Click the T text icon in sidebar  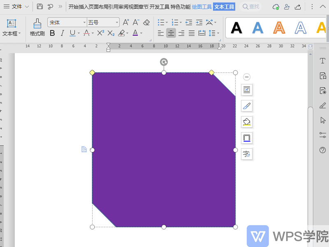[323, 61]
